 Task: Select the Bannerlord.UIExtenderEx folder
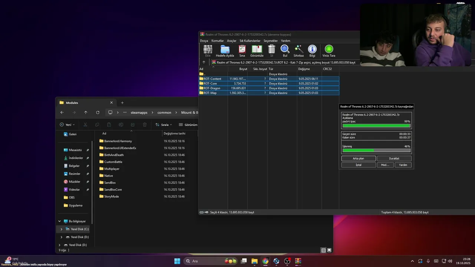pos(120,148)
